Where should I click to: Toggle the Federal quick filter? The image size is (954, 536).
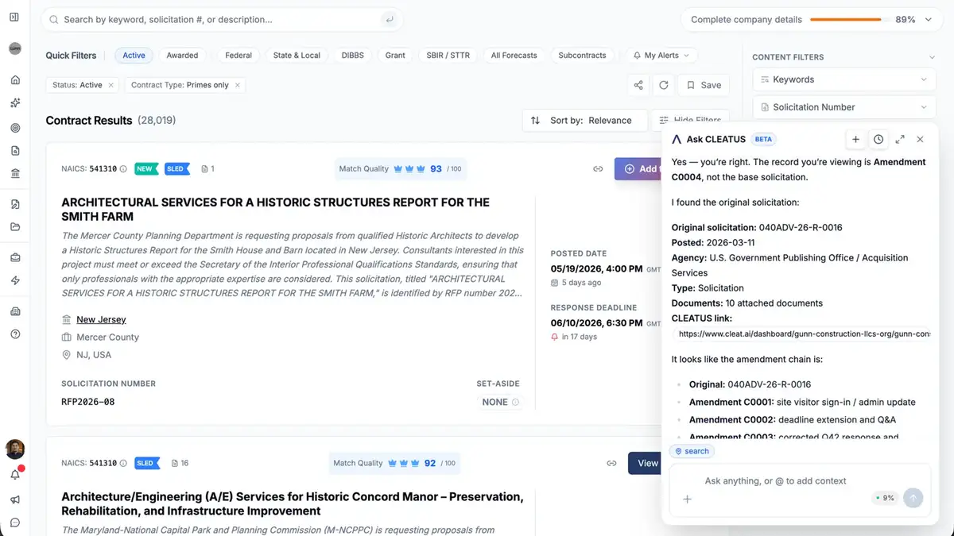pos(238,56)
